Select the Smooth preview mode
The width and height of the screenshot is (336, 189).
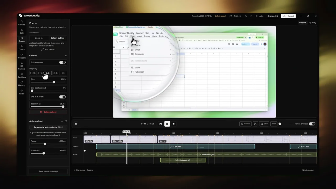(303, 23)
